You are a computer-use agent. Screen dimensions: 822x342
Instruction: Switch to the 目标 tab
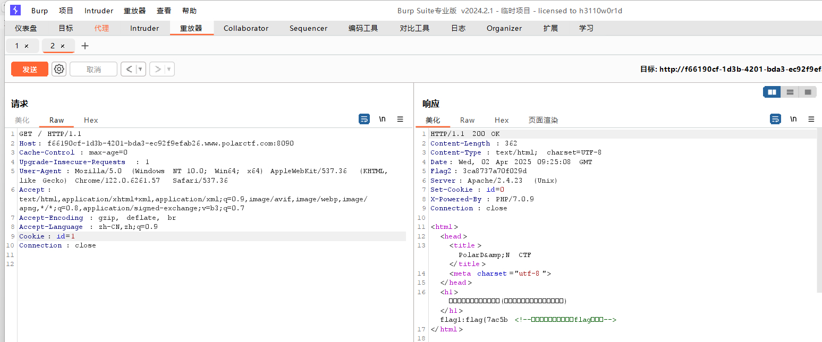tap(66, 28)
